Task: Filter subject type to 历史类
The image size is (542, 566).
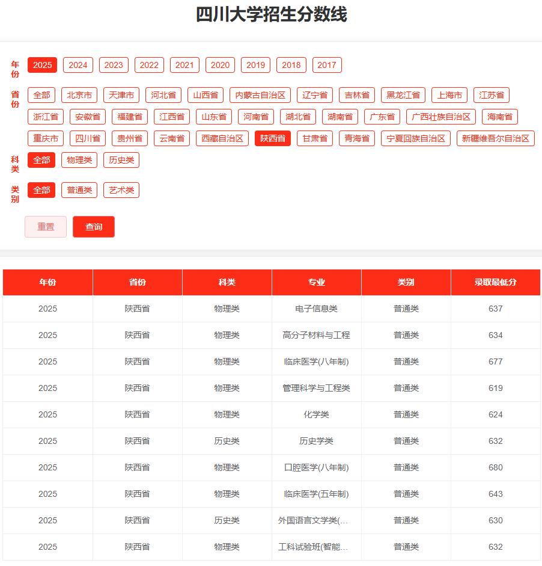Action: [121, 160]
